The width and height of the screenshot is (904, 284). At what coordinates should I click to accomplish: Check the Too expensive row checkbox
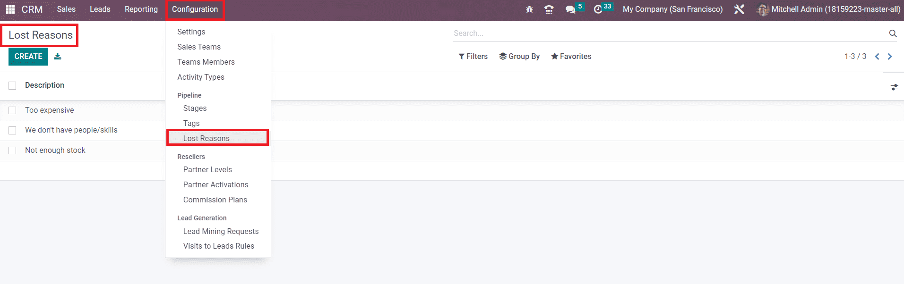click(x=13, y=110)
